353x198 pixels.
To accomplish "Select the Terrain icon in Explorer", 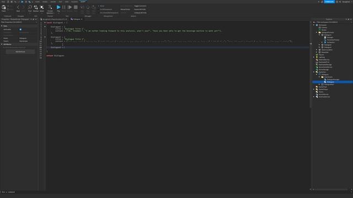I will click(x=319, y=30).
